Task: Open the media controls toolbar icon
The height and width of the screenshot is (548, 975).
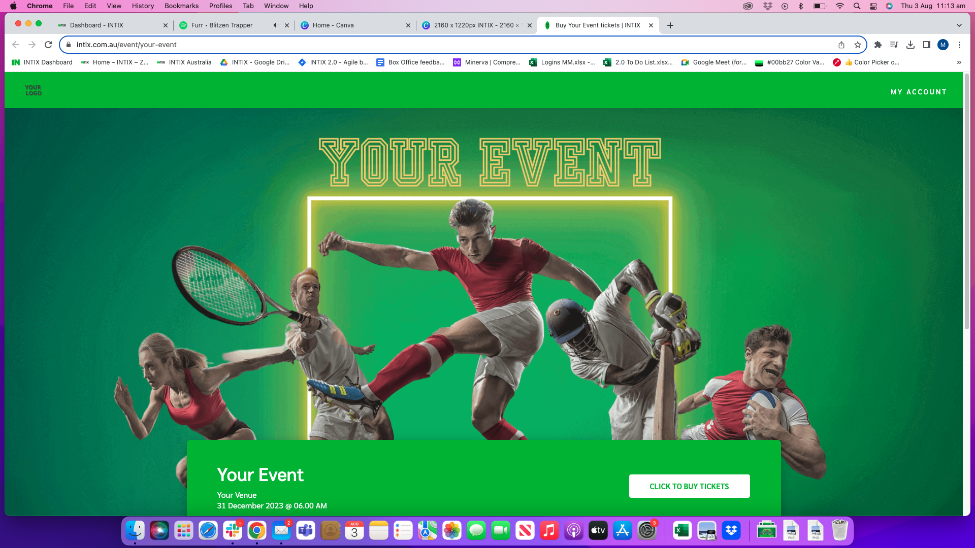Action: pos(894,45)
